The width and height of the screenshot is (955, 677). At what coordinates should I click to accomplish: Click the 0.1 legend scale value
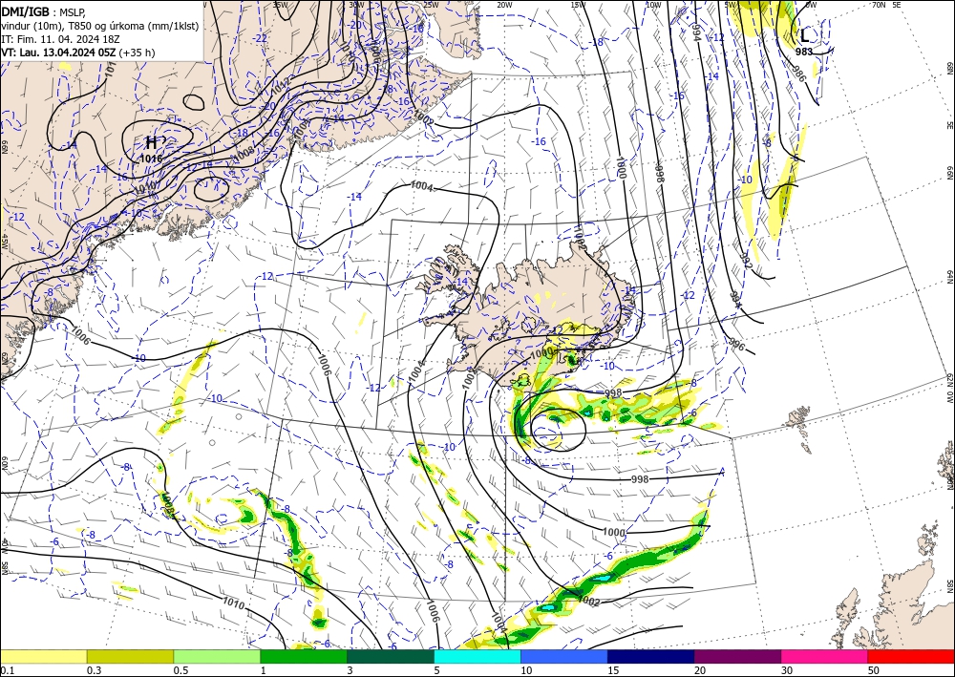coord(6,670)
